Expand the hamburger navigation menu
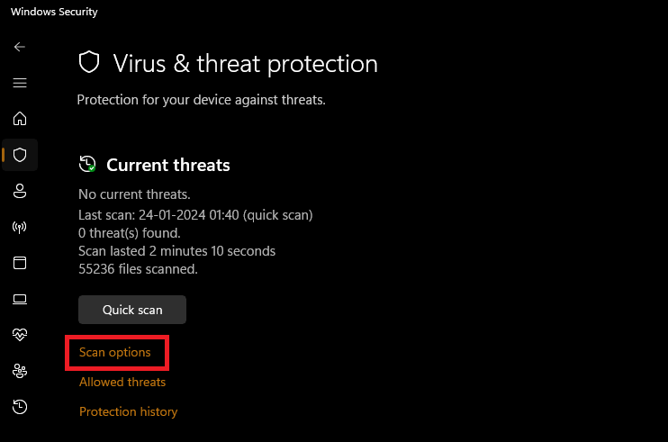 [x=20, y=83]
